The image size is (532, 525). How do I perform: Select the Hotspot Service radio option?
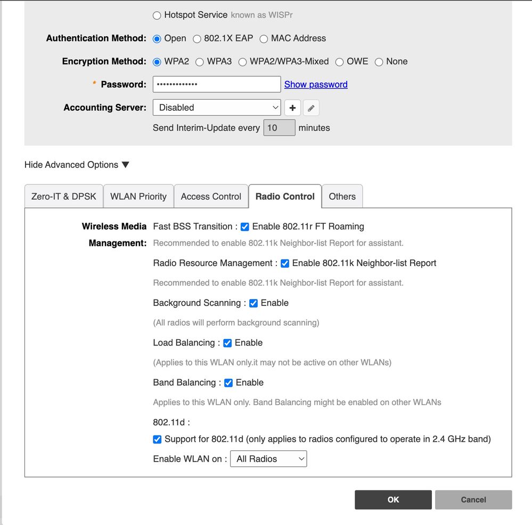pos(157,15)
